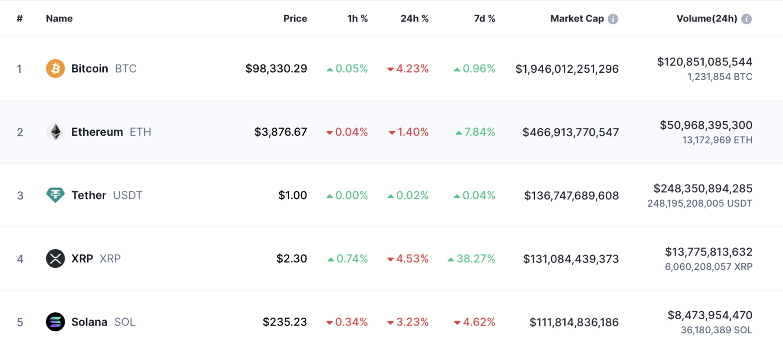
Task: Sort table by Price column header
Action: [x=295, y=19]
